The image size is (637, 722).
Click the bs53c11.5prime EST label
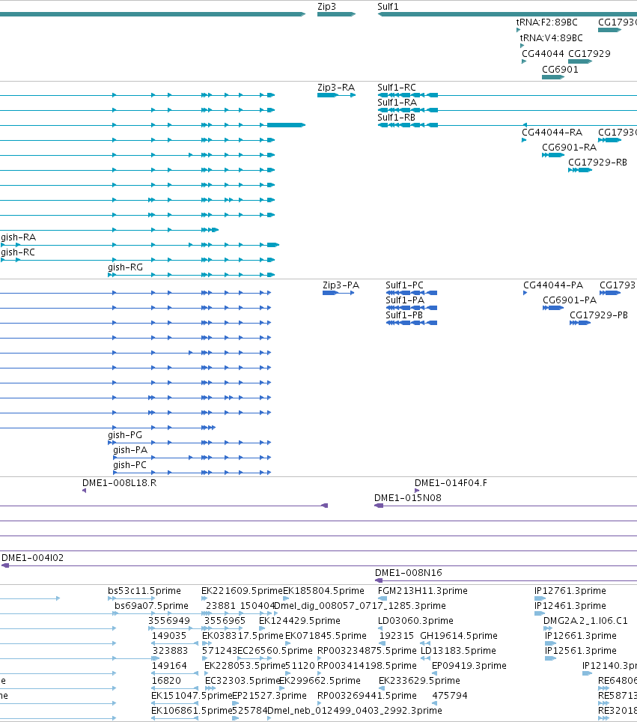coord(144,590)
